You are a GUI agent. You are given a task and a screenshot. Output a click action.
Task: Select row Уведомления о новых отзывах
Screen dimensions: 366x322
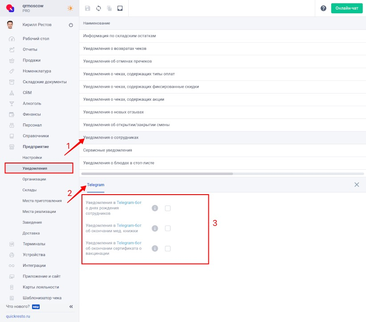coord(223,112)
